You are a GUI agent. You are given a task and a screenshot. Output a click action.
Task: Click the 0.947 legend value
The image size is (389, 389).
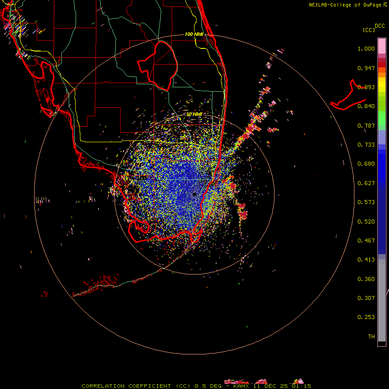tap(366, 68)
